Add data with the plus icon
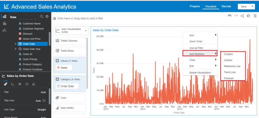The height and width of the screenshot is (118, 259). pos(47,16)
